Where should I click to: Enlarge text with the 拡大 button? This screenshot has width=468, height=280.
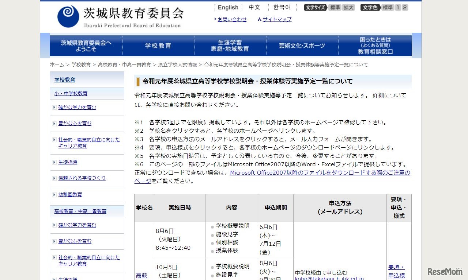pyautogui.click(x=348, y=8)
